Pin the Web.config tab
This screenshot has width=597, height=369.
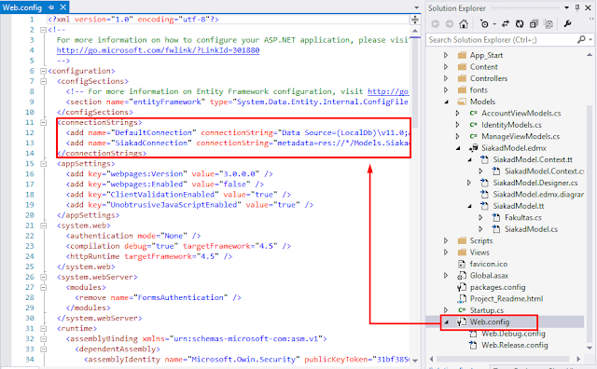(x=51, y=7)
